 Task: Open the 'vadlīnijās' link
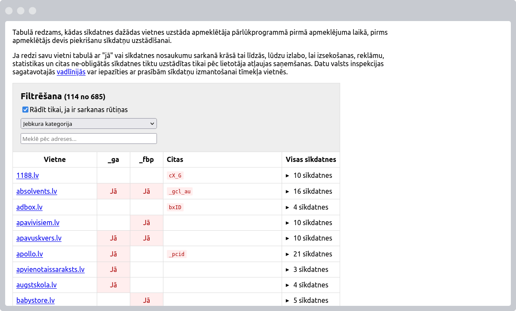tap(71, 72)
